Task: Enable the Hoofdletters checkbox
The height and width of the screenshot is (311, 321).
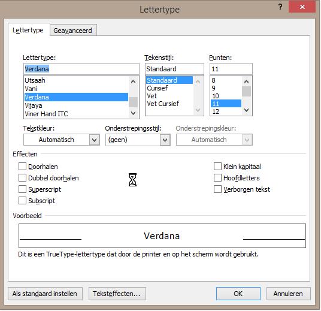Action: pos(217,178)
